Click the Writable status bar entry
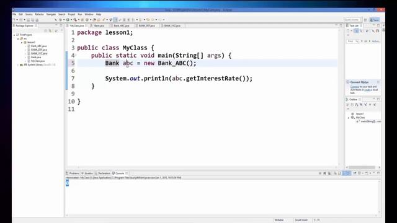This screenshot has width=397, height=223. click(279, 220)
